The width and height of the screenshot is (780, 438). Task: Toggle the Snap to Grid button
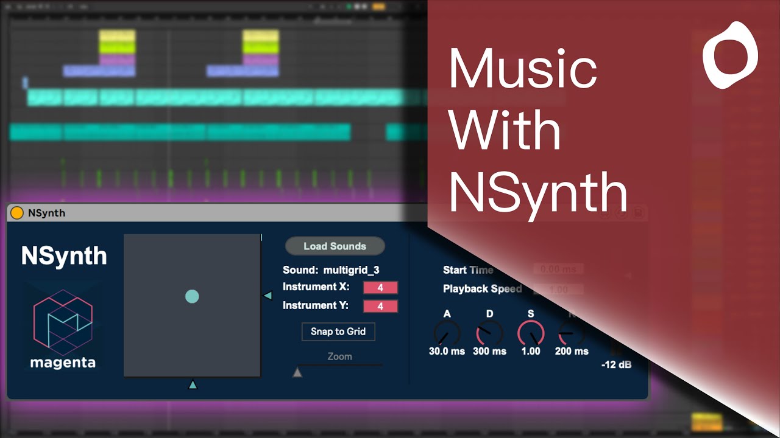point(338,332)
